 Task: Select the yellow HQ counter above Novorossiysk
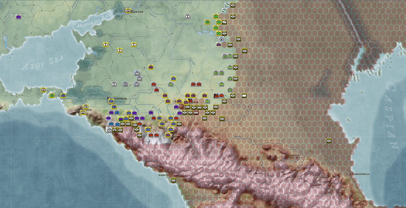[86, 107]
